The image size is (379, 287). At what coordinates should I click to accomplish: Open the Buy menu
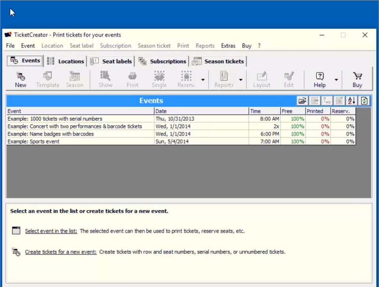pos(246,46)
